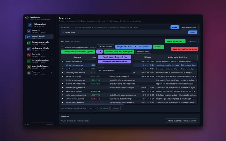The width and height of the screenshot is (226, 141).
Task: Click the LeadBloom logo icon
Action: [27, 18]
